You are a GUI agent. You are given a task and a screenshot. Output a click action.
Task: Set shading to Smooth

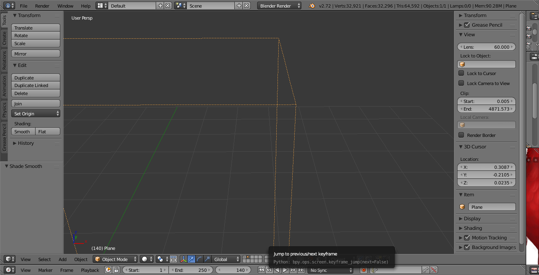point(23,131)
